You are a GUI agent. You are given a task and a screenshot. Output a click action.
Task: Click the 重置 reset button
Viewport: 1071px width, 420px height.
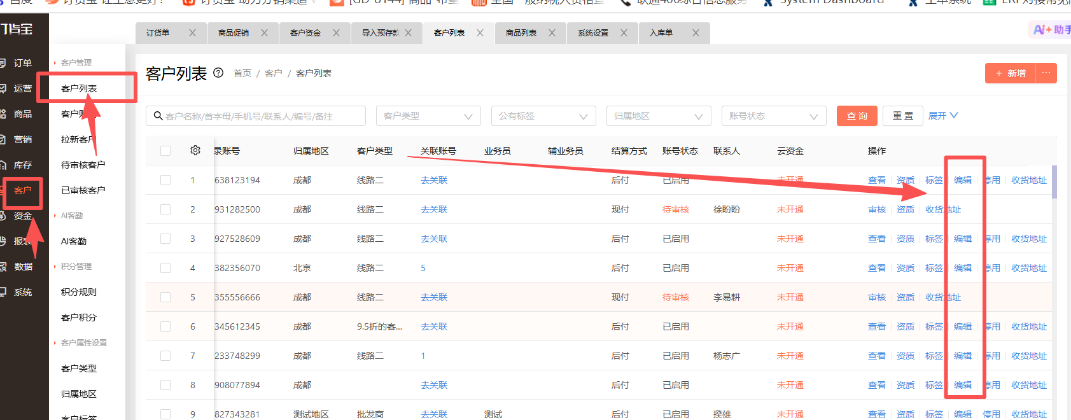click(x=903, y=116)
